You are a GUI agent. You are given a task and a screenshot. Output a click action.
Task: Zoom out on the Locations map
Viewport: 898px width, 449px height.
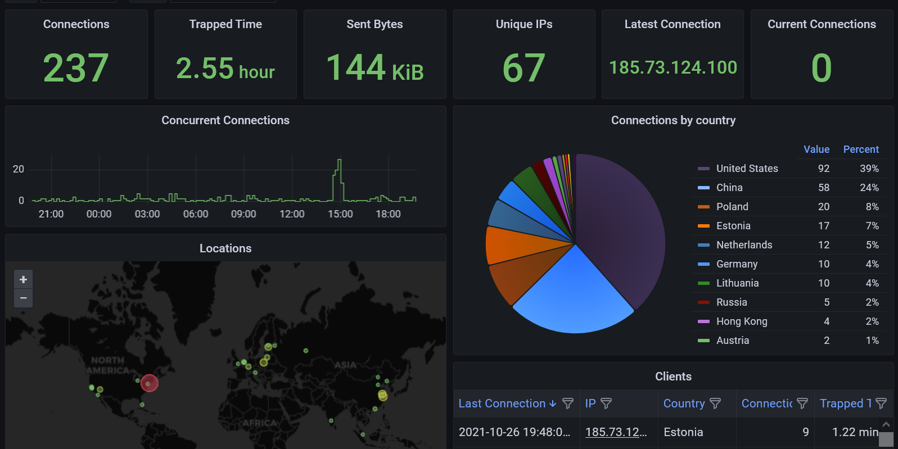23,298
